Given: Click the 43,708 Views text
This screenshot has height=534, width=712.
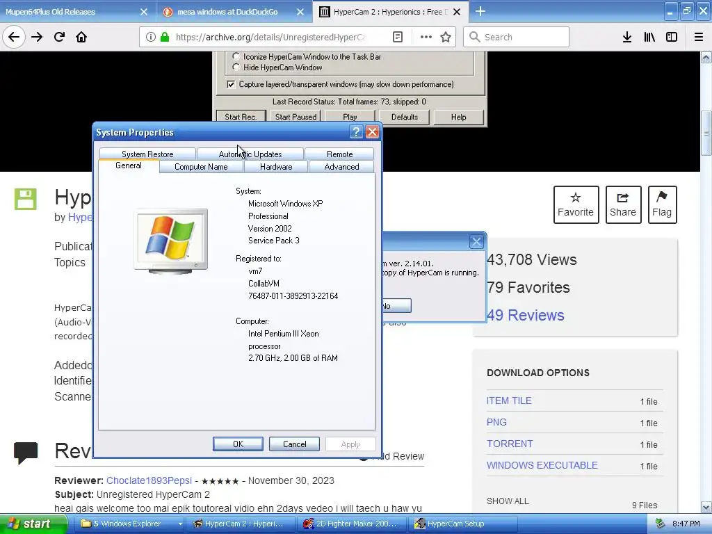Looking at the screenshot, I should tap(531, 259).
